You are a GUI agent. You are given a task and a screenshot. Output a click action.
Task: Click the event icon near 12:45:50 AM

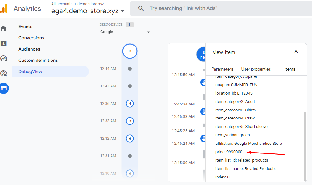tap(203, 82)
